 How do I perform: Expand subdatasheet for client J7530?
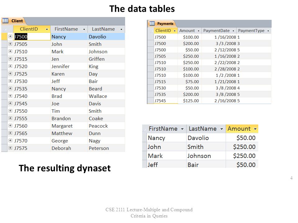pyautogui.click(x=10, y=81)
